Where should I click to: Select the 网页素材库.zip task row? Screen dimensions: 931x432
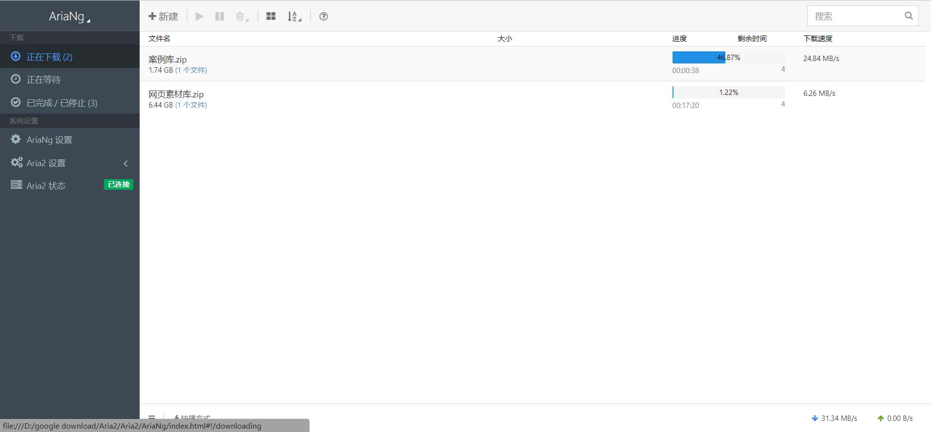532,99
